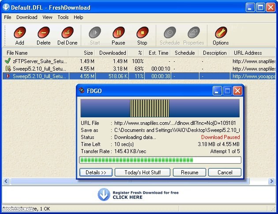Click the 145.43 KB/sec transfer rate value
Screen dimensions: 278x214
(130, 151)
